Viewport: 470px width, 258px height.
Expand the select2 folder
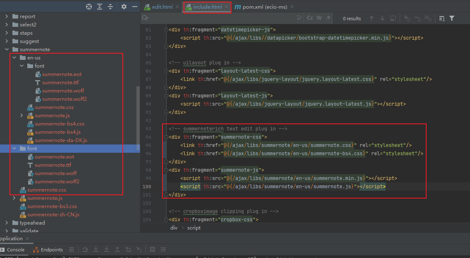tap(7, 24)
